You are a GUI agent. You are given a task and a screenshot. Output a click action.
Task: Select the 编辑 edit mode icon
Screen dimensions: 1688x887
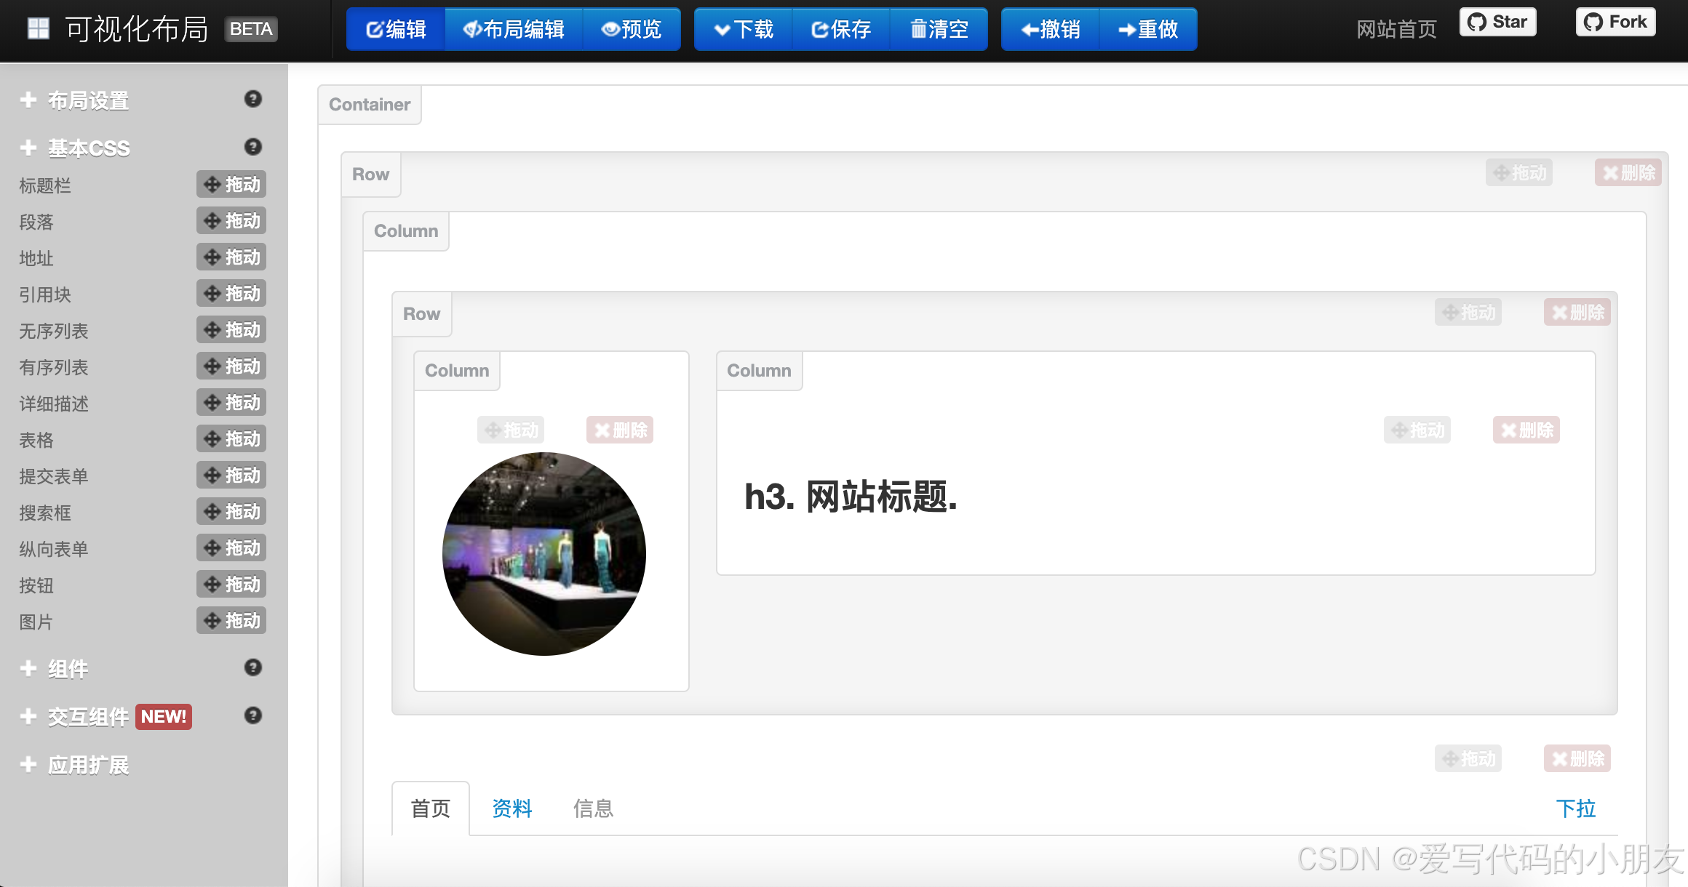pos(375,29)
